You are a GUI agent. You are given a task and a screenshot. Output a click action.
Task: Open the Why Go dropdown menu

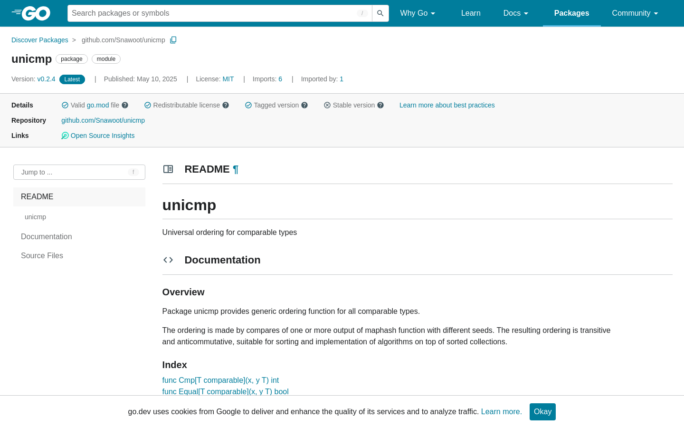(x=418, y=13)
